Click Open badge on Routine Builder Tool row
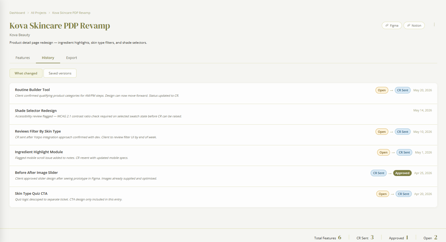The height and width of the screenshot is (242, 446). [382, 90]
